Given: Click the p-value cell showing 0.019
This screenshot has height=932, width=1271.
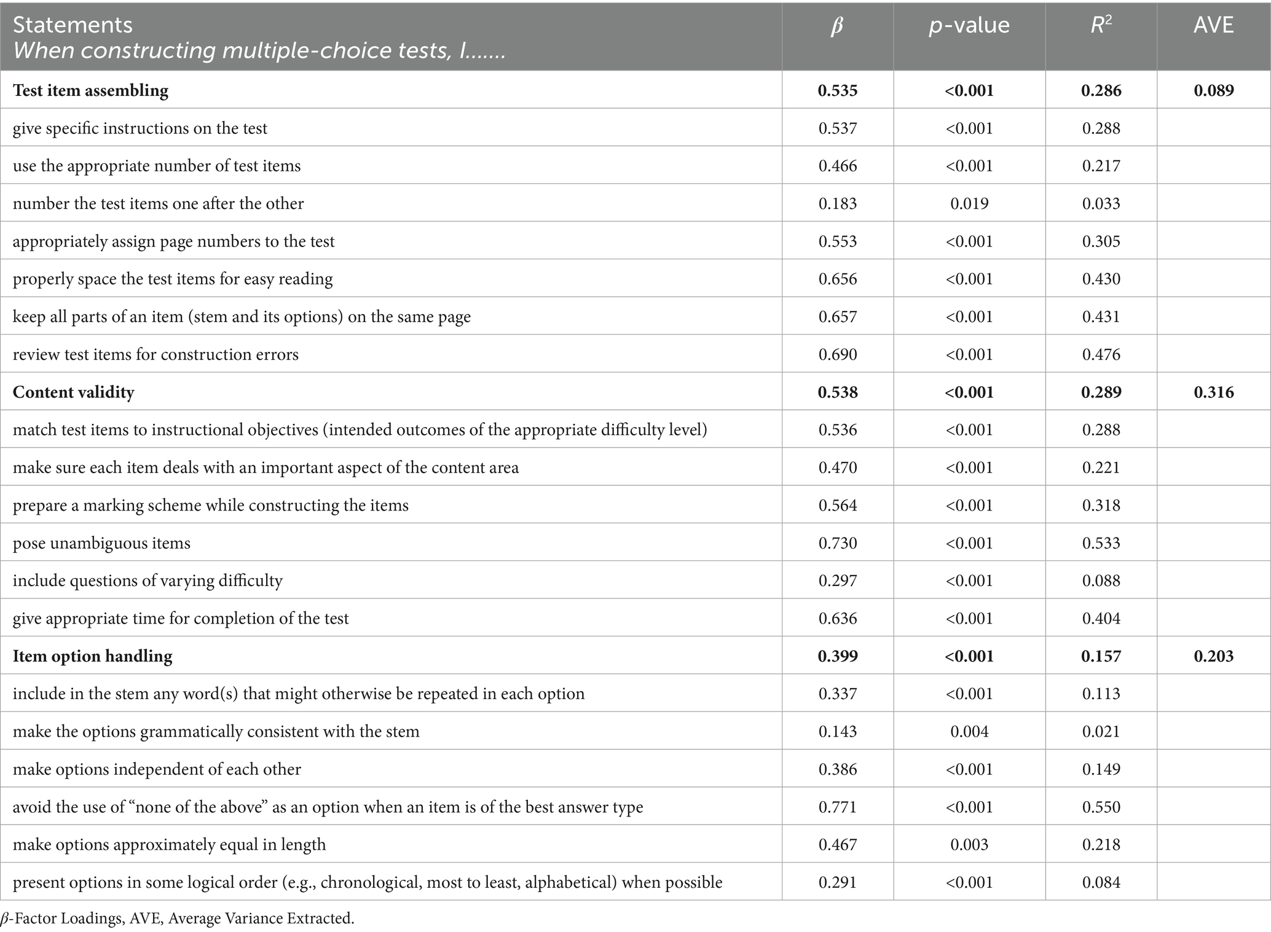Looking at the screenshot, I should pos(969,203).
